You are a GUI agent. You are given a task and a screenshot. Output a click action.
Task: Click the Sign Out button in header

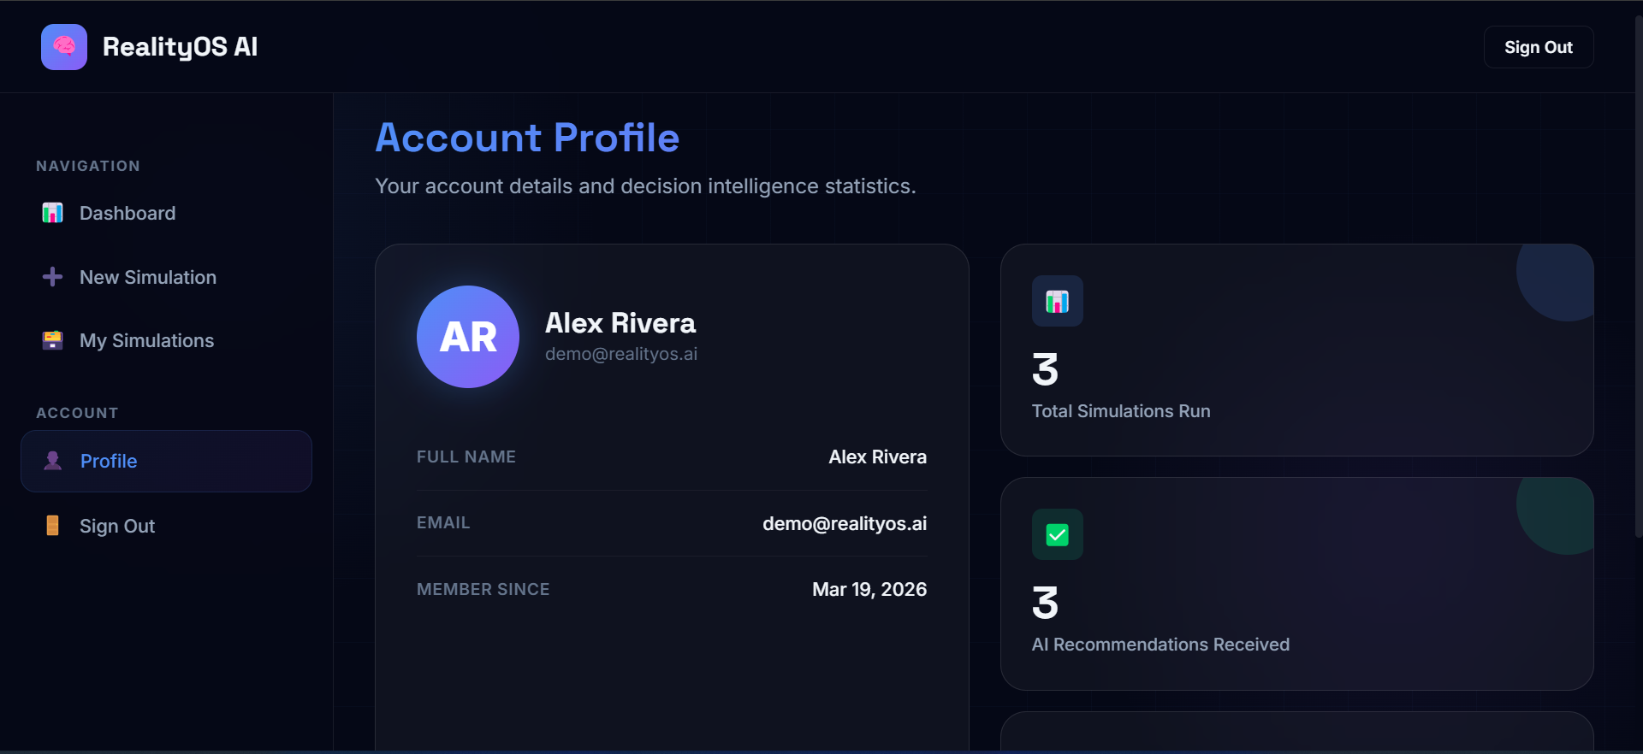[1539, 47]
